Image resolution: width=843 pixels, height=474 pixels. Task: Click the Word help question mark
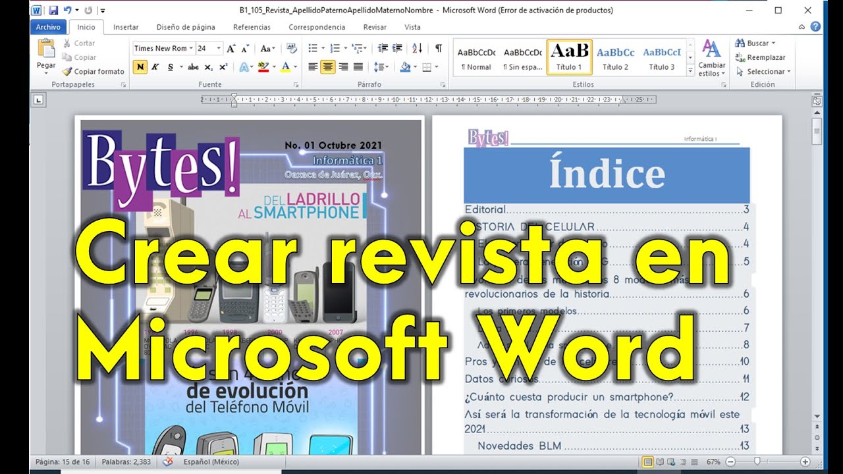point(815,27)
